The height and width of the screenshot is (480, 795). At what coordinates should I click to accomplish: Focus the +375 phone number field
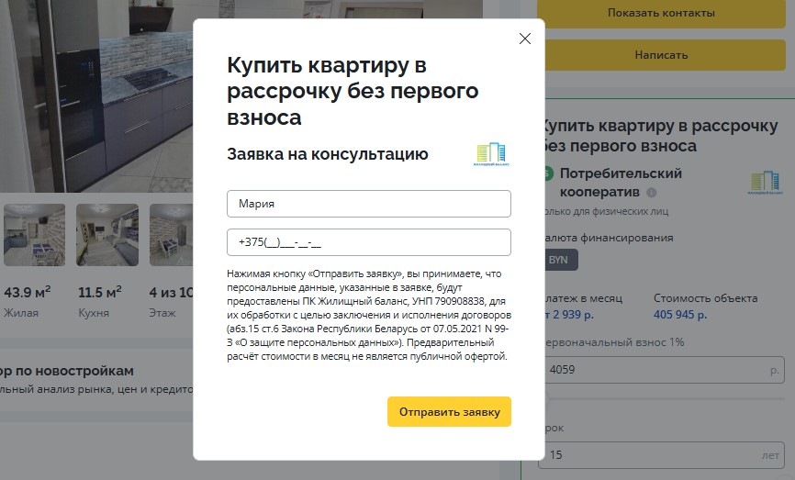pyautogui.click(x=368, y=242)
